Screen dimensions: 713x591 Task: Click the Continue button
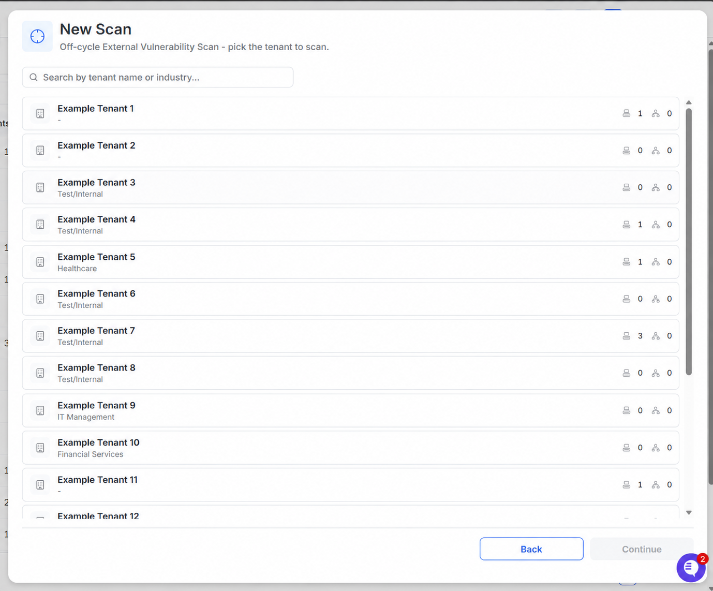[642, 549]
